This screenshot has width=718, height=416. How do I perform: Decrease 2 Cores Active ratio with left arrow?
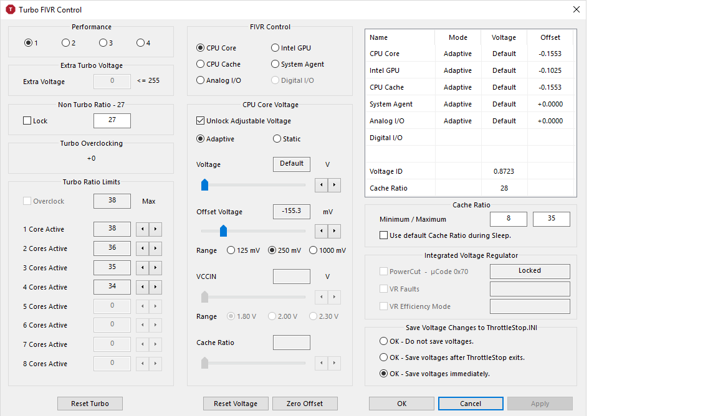click(x=142, y=248)
